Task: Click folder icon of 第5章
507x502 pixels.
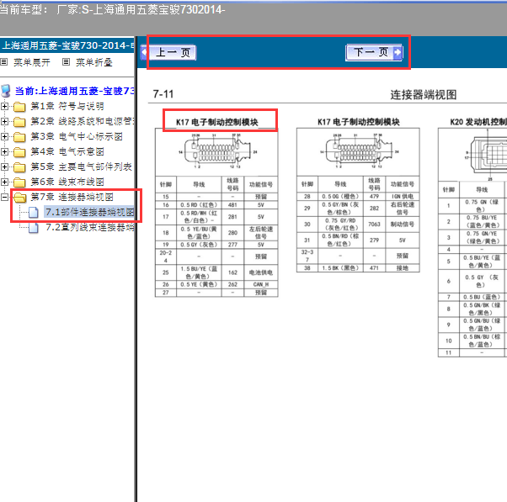Action: (x=19, y=167)
